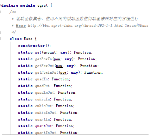
Task: Click the Ease class name
Action: click(28, 39)
